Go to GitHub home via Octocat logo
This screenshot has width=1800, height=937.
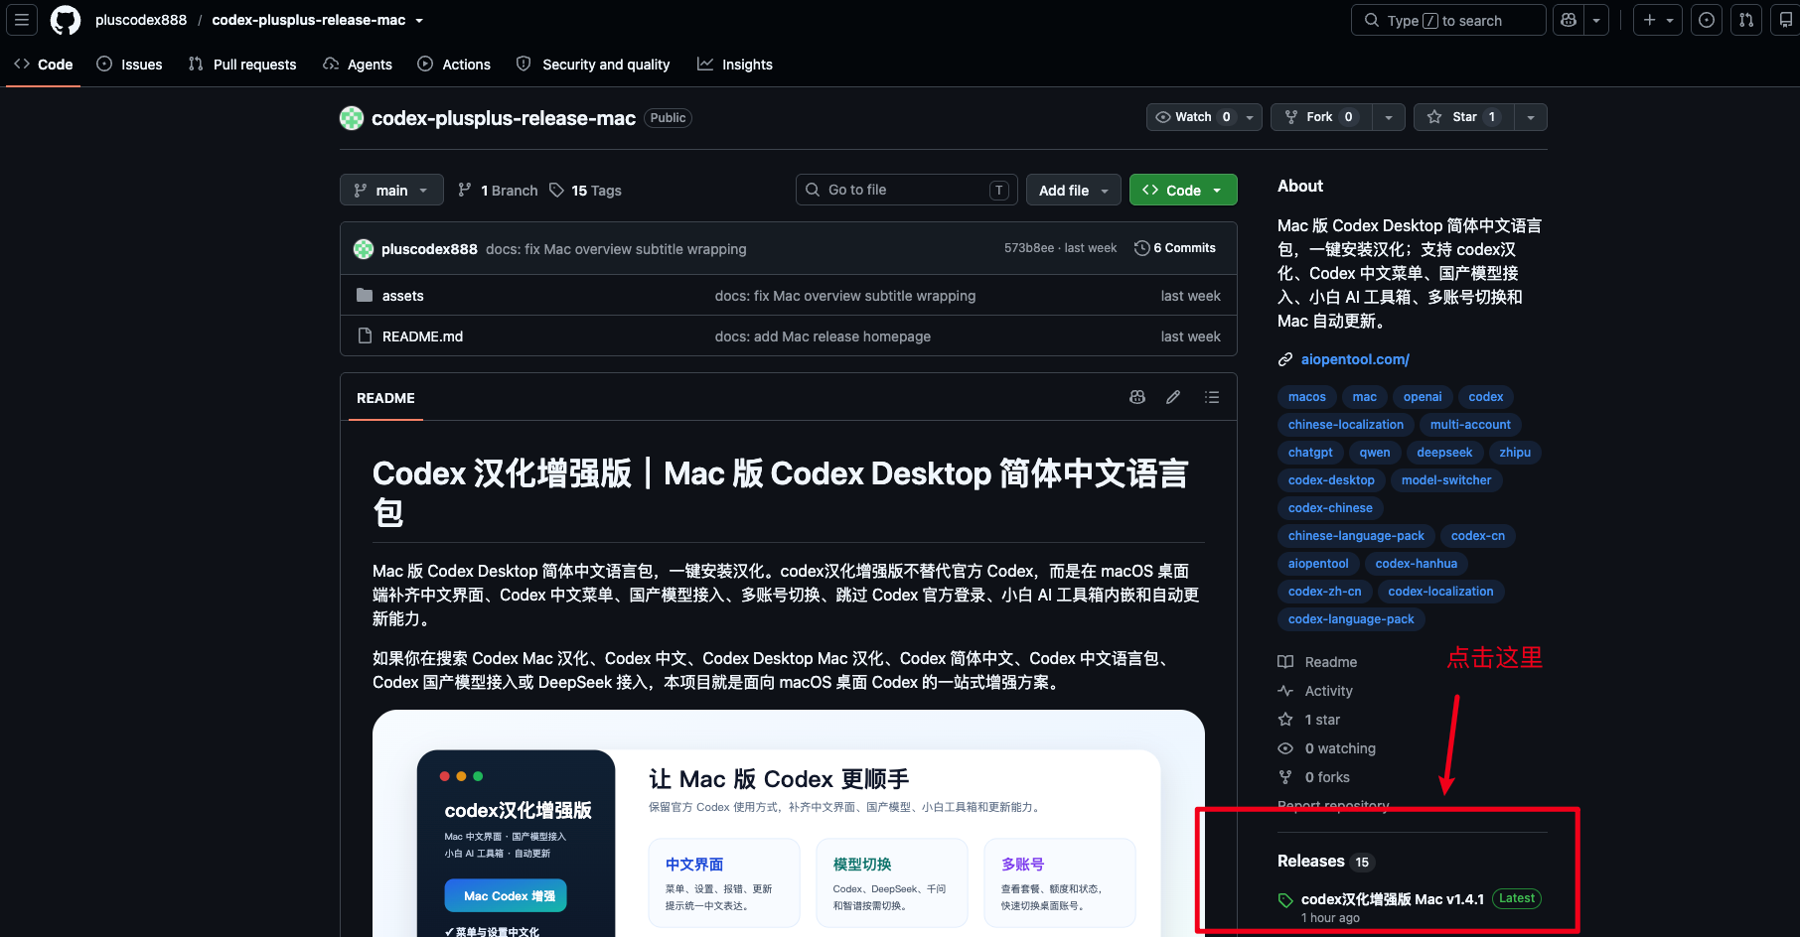[66, 20]
